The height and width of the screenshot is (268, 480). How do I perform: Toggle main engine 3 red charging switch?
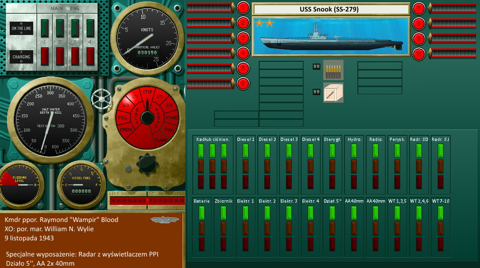tap(75, 57)
